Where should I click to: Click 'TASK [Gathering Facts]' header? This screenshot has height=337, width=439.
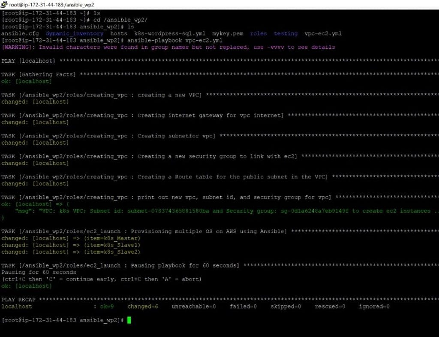coord(39,75)
